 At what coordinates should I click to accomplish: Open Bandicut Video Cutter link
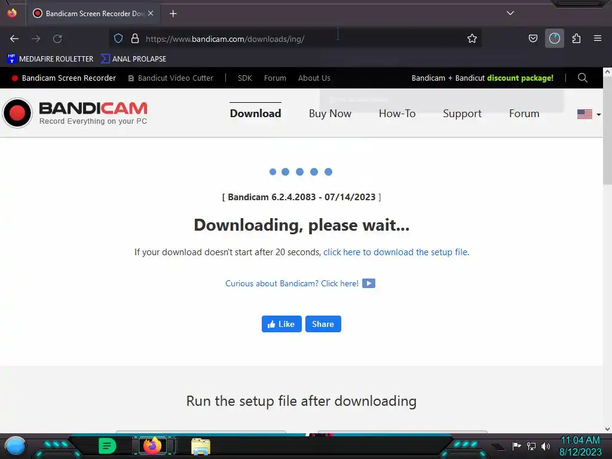(170, 78)
